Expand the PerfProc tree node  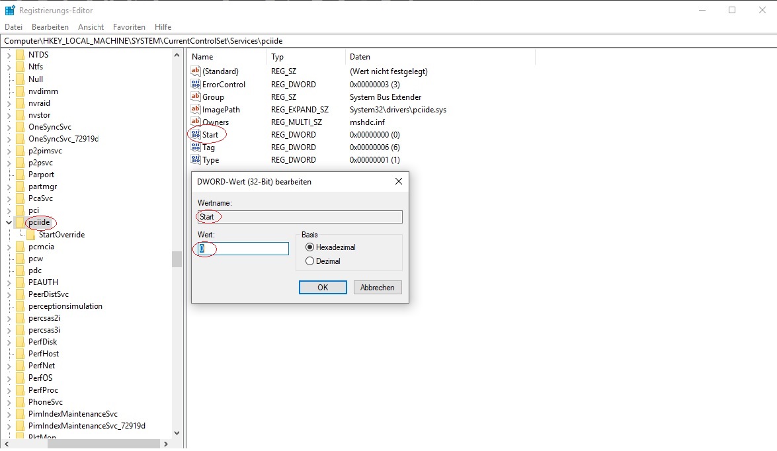coord(9,390)
